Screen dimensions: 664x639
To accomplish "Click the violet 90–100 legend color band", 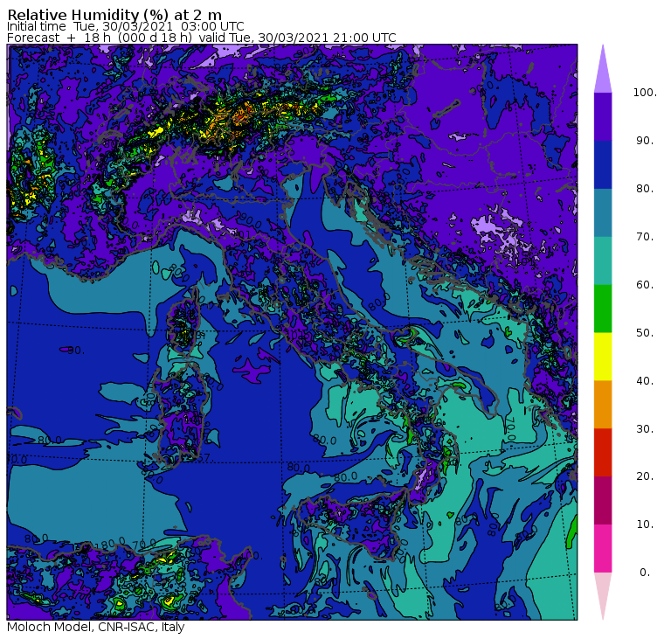I will pos(603,116).
